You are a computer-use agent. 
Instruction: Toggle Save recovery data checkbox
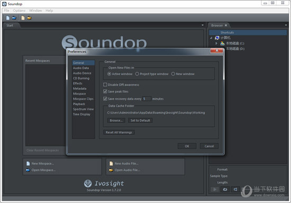105,99
